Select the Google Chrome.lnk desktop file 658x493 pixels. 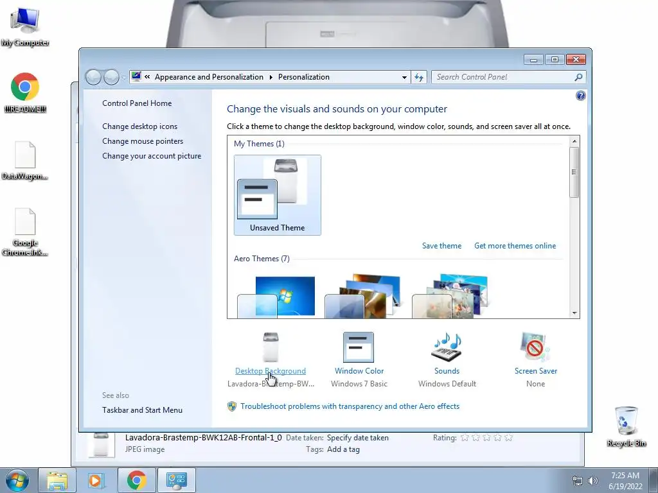(x=25, y=231)
